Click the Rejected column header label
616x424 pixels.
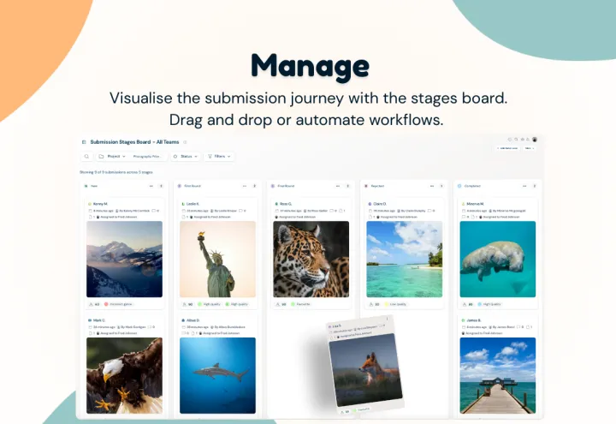(377, 186)
